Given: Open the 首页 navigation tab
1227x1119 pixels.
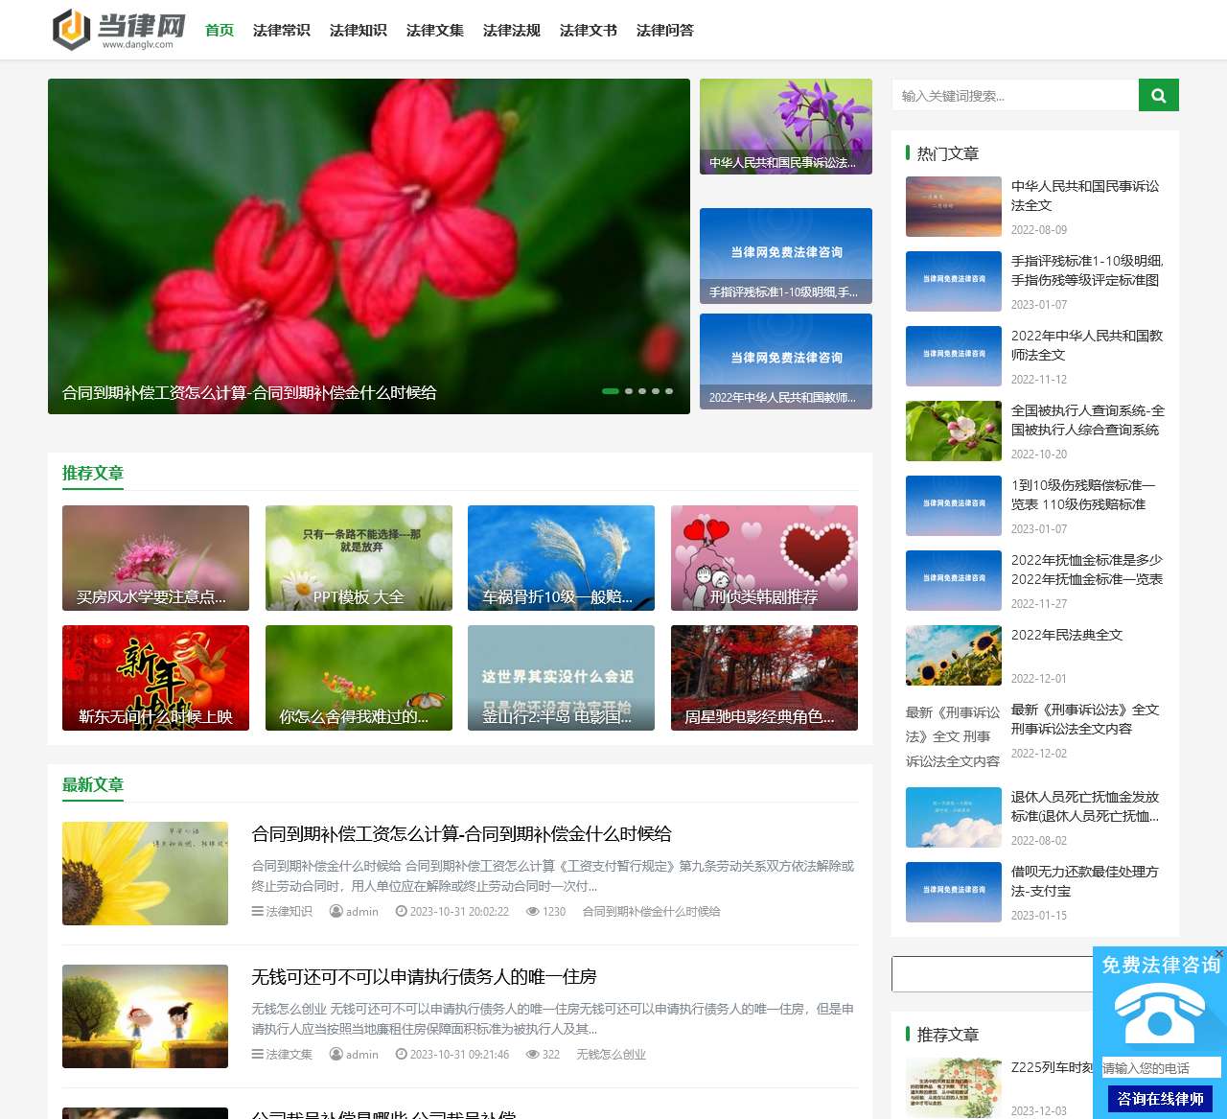Looking at the screenshot, I should click(220, 30).
